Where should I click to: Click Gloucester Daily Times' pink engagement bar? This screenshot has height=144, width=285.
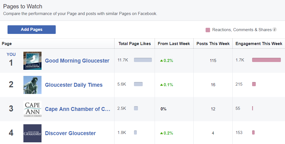coord(254,84)
